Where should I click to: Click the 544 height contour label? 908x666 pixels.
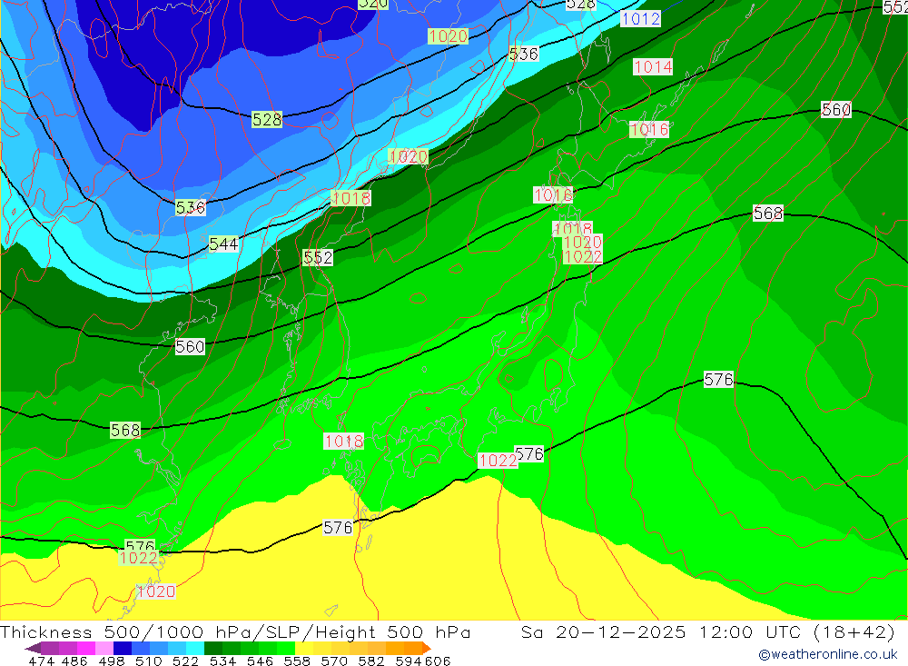223,244
